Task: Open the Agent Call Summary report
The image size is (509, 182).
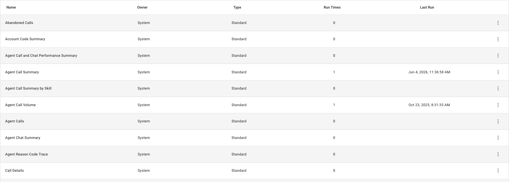Action: [22, 72]
